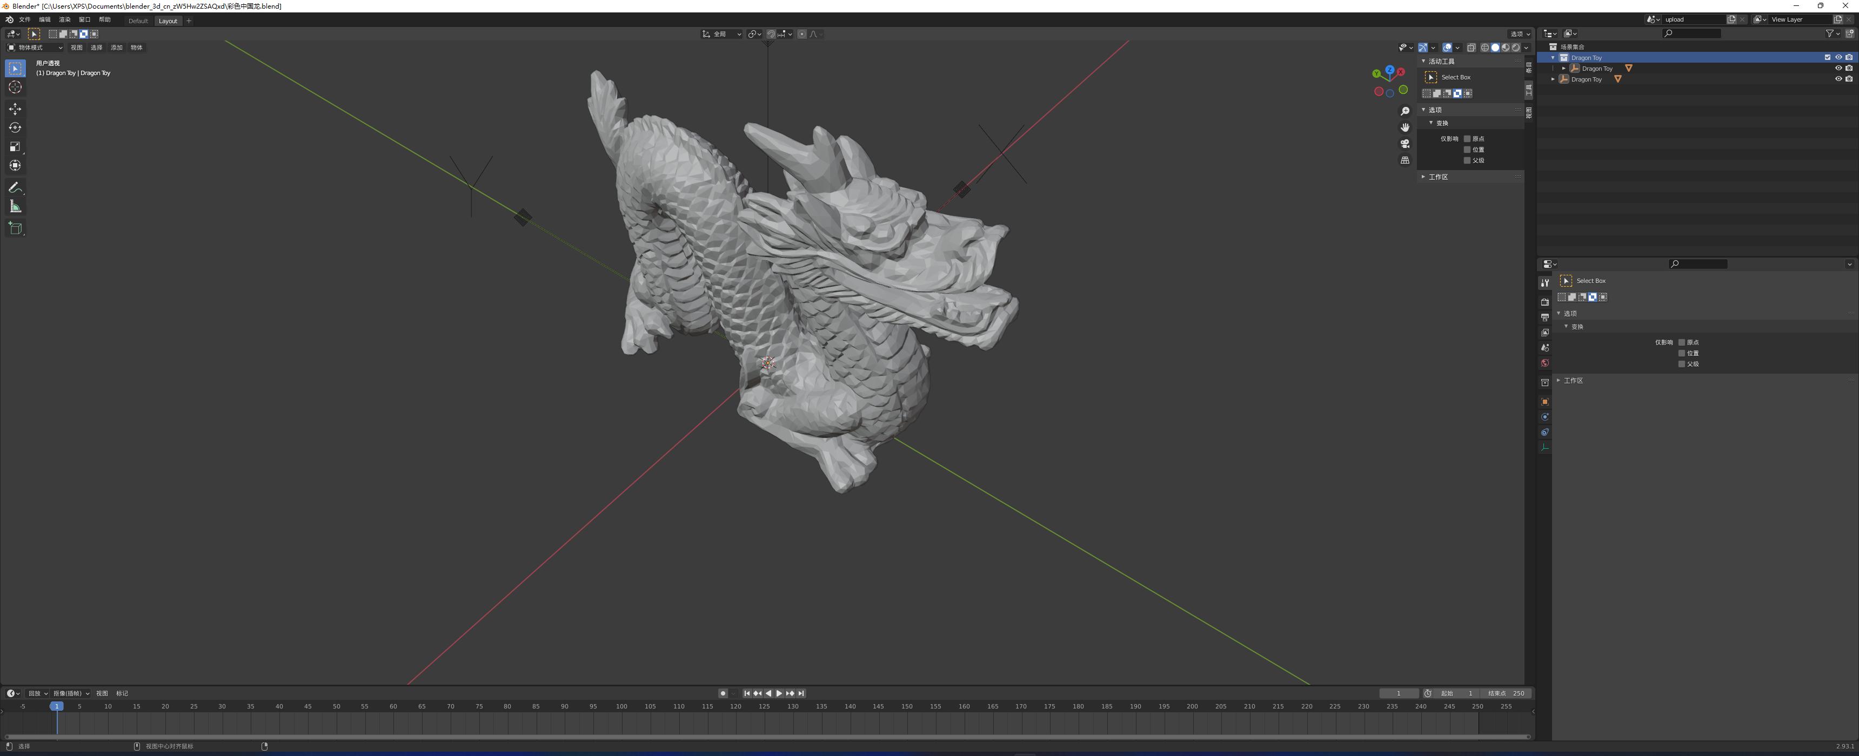Click the outliner search field

click(x=1691, y=33)
